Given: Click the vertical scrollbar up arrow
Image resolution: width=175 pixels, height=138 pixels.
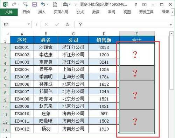Looking at the screenshot, I should click(x=171, y=34).
